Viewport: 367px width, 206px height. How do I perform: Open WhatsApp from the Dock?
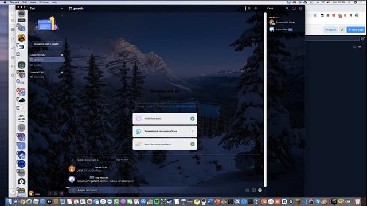(116, 201)
